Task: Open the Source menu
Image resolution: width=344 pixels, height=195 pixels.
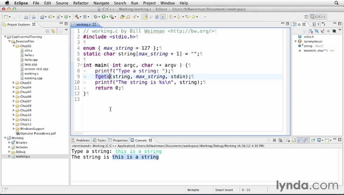Action: tap(62, 3)
